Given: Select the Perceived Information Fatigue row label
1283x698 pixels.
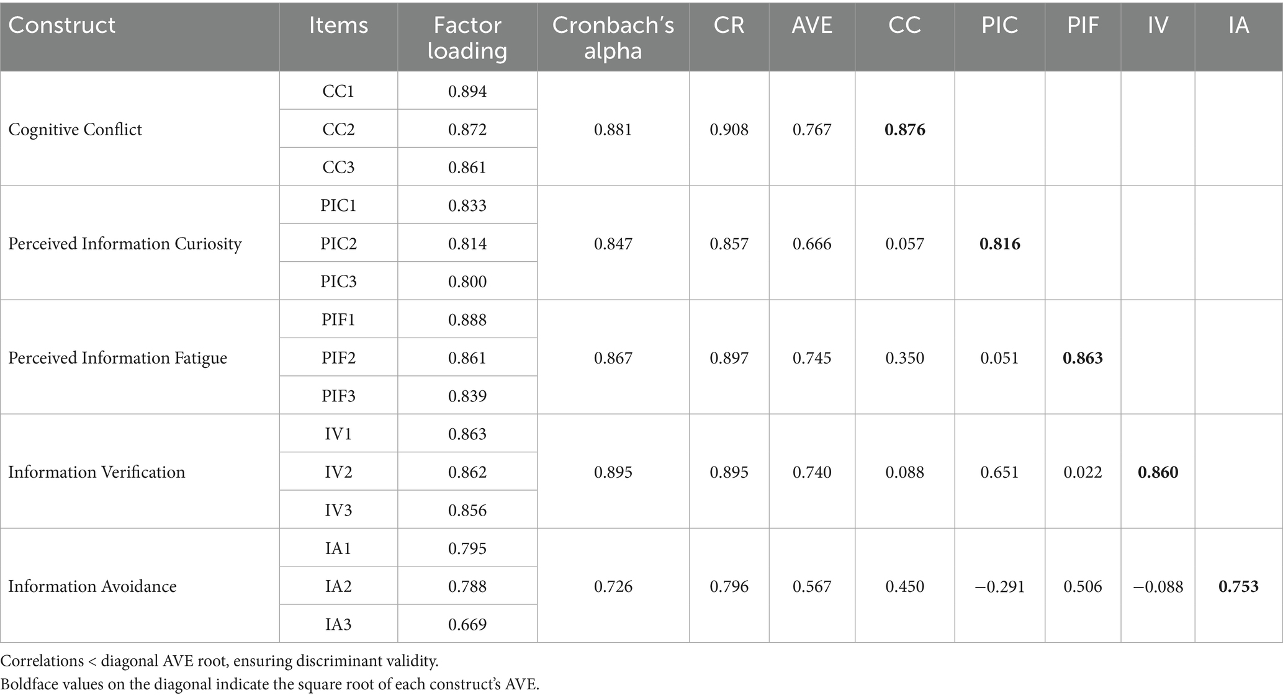Looking at the screenshot, I should click(x=118, y=358).
